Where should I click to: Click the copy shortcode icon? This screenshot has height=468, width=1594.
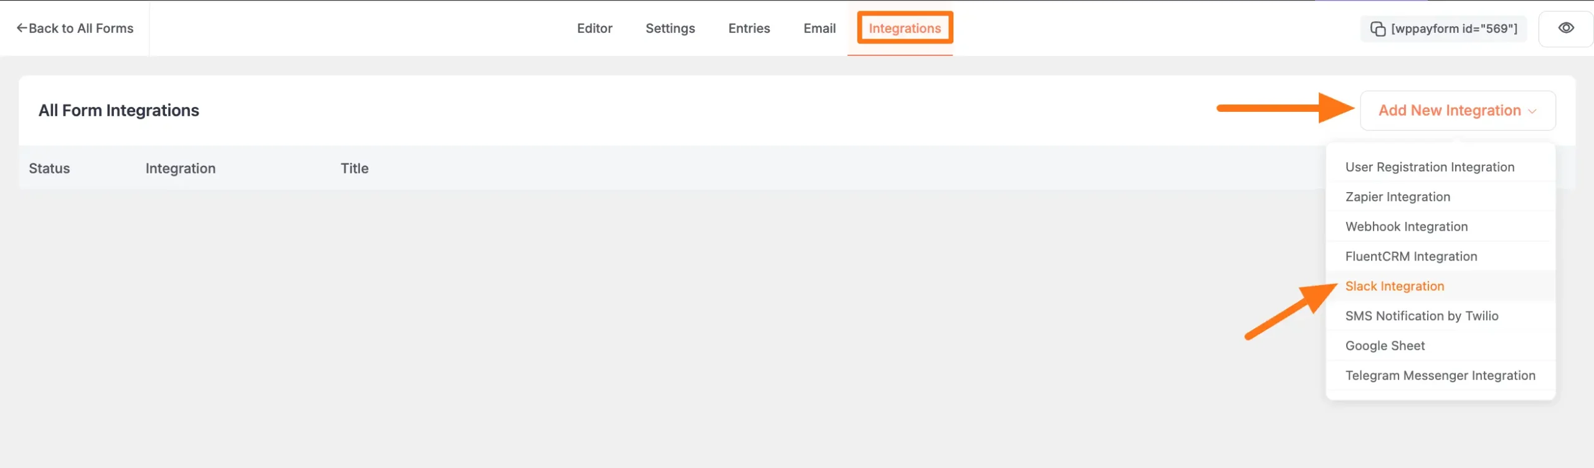click(x=1377, y=29)
